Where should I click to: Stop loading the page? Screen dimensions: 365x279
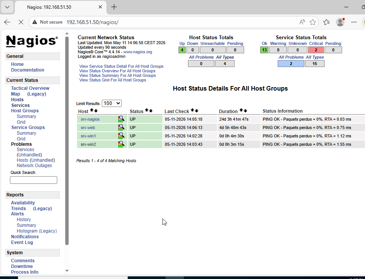[21, 22]
